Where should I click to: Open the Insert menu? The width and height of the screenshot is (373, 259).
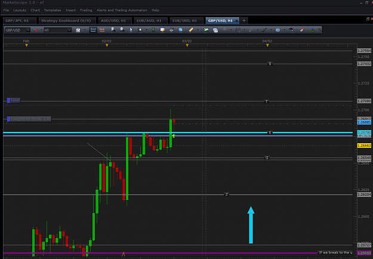pyautogui.click(x=70, y=10)
